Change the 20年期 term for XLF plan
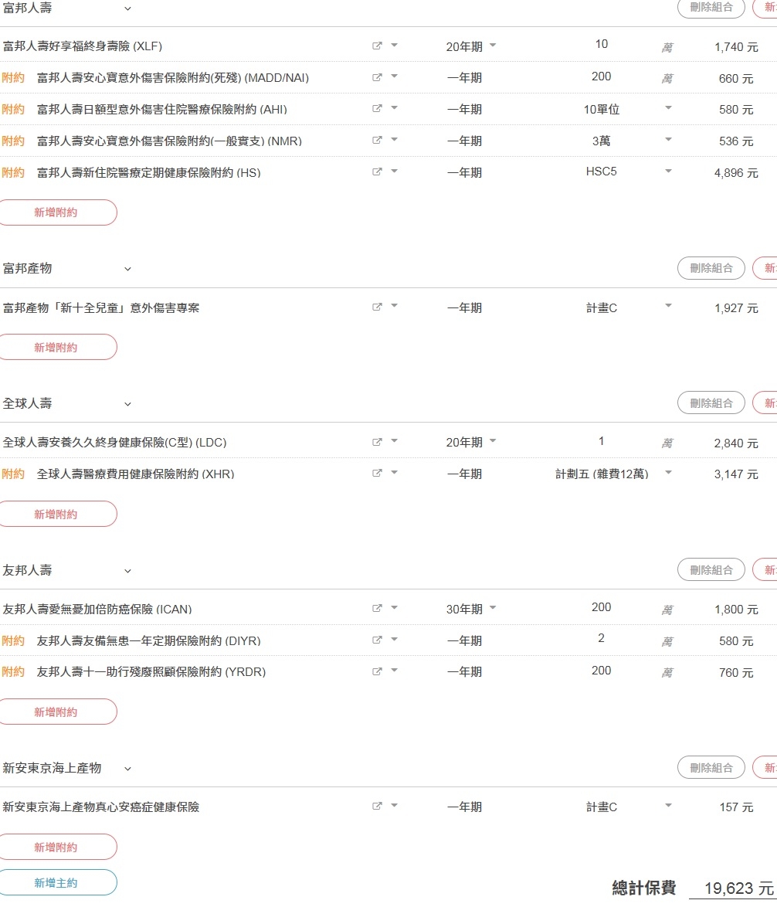777x907 pixels. pyautogui.click(x=471, y=46)
